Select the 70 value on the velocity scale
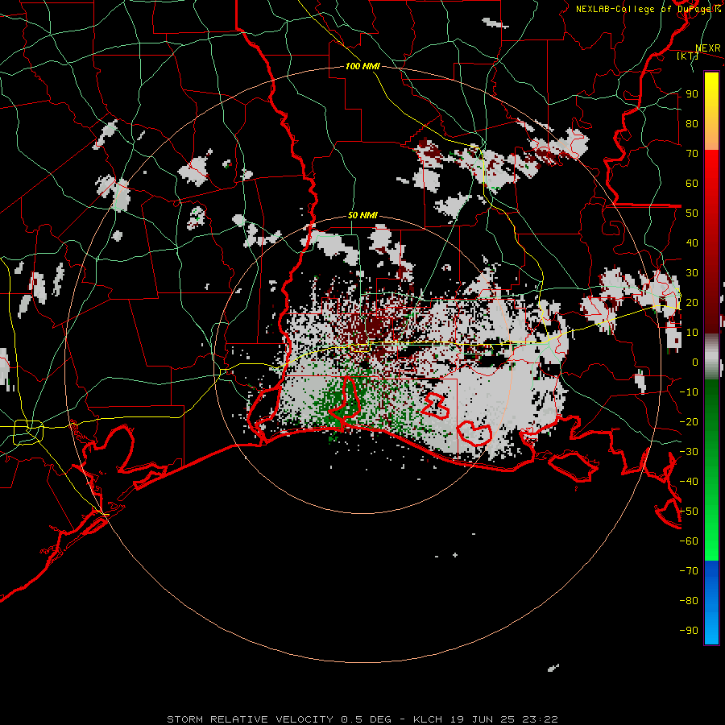The width and height of the screenshot is (725, 725). 692,154
